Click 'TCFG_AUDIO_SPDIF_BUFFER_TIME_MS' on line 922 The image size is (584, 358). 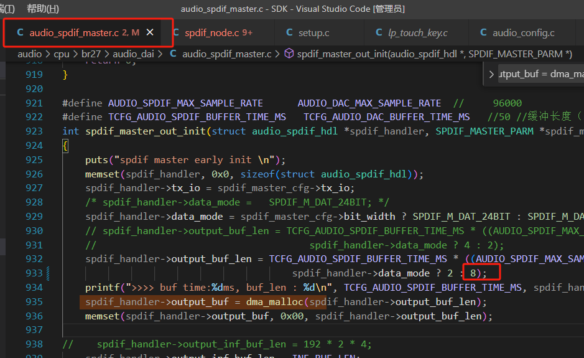coord(197,117)
